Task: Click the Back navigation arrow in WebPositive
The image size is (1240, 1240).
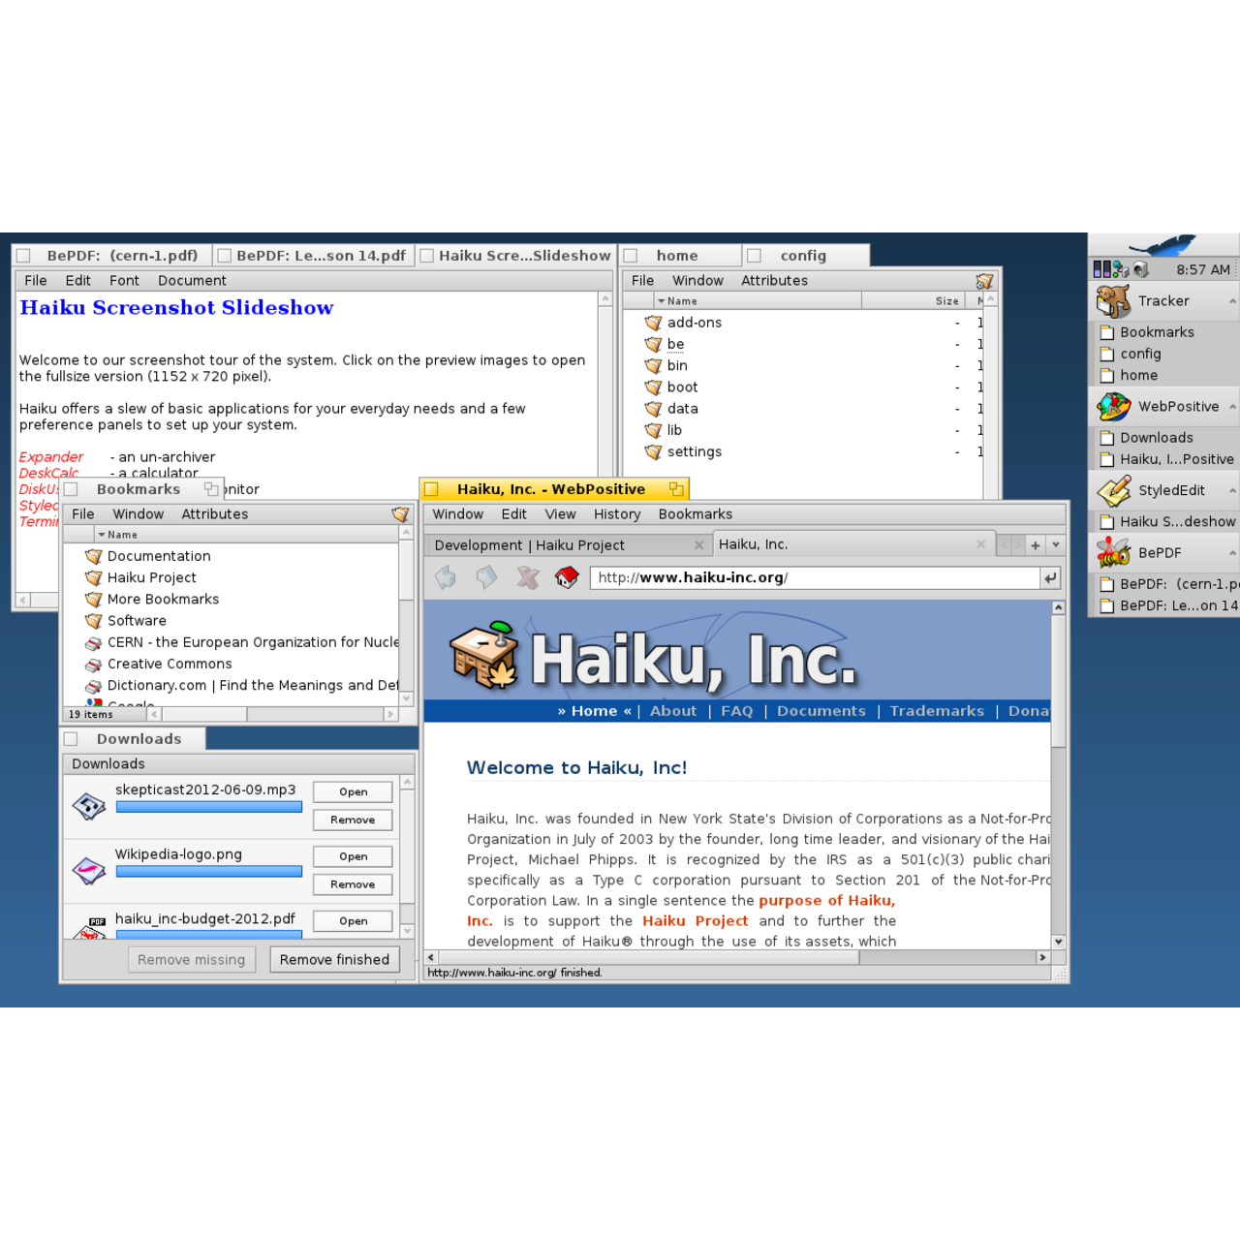Action: coord(445,577)
